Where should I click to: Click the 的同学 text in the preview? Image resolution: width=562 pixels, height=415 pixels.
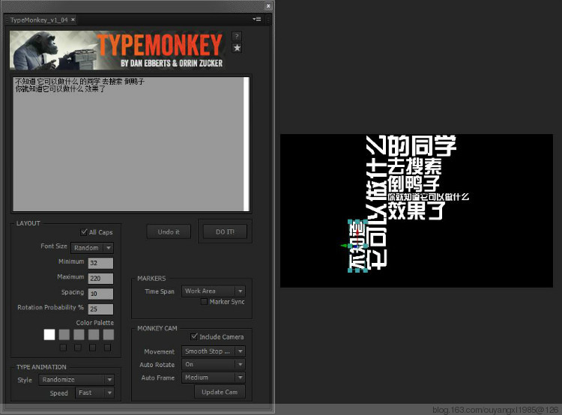(422, 145)
